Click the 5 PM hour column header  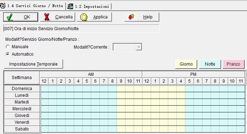pos(189,81)
